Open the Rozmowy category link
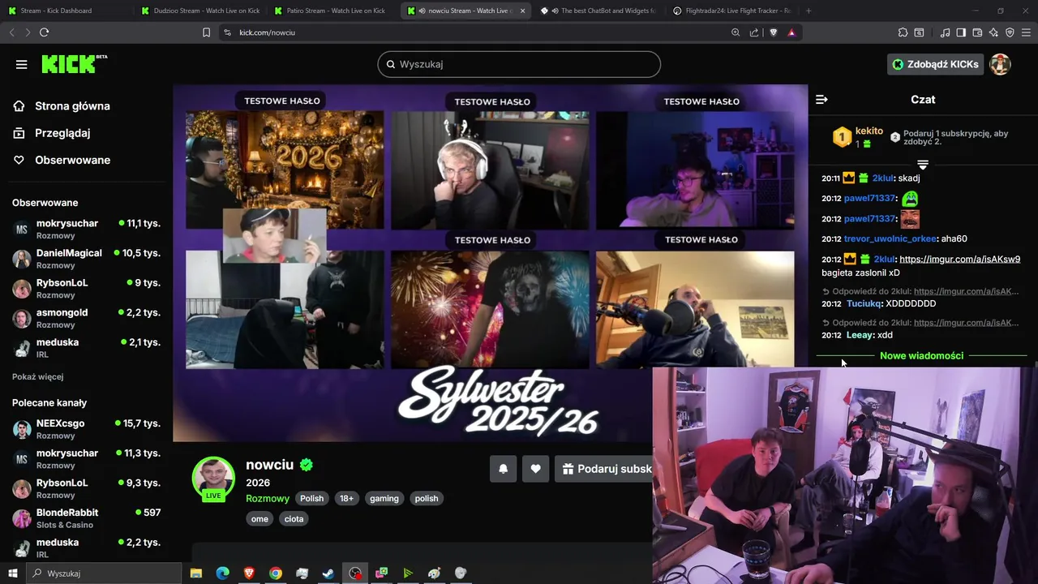Screen dimensions: 1038x584 point(268,499)
